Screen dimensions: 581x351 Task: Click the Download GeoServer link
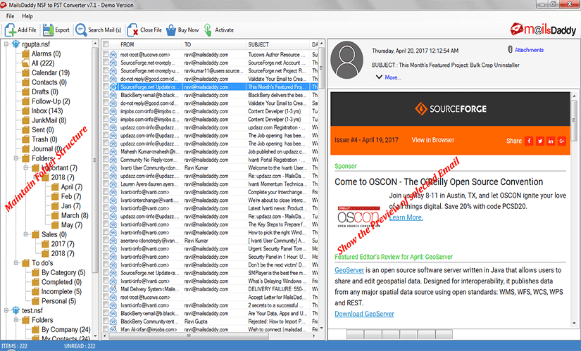point(364,314)
